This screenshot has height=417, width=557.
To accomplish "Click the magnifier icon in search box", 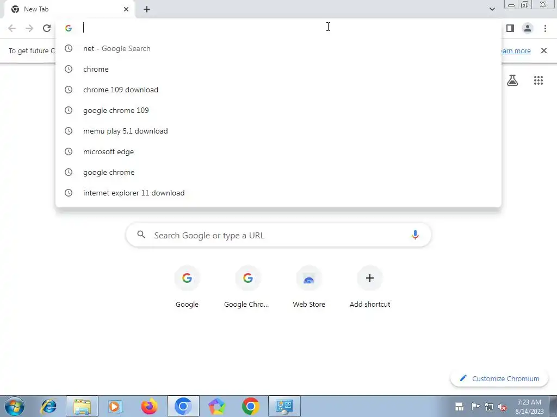I will pos(141,235).
